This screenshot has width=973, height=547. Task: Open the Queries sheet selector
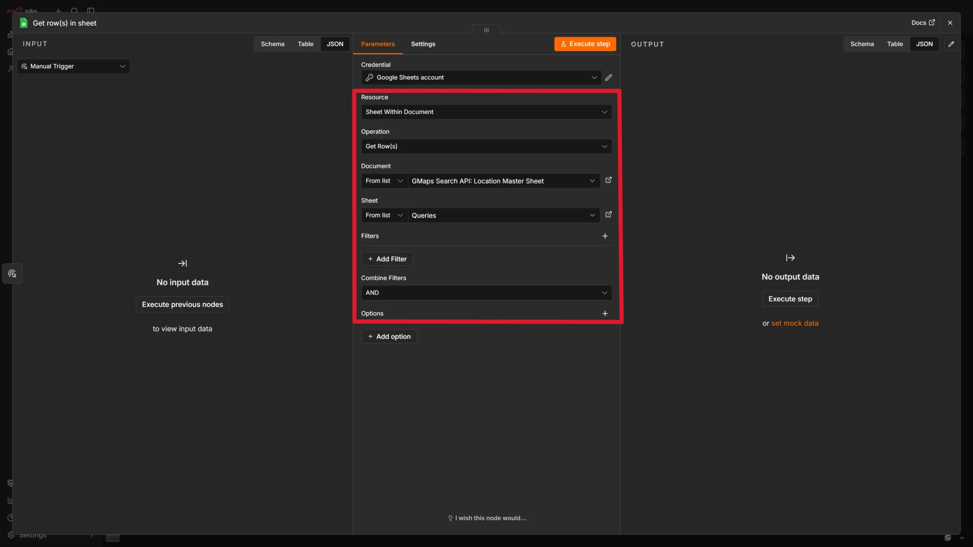pyautogui.click(x=504, y=215)
